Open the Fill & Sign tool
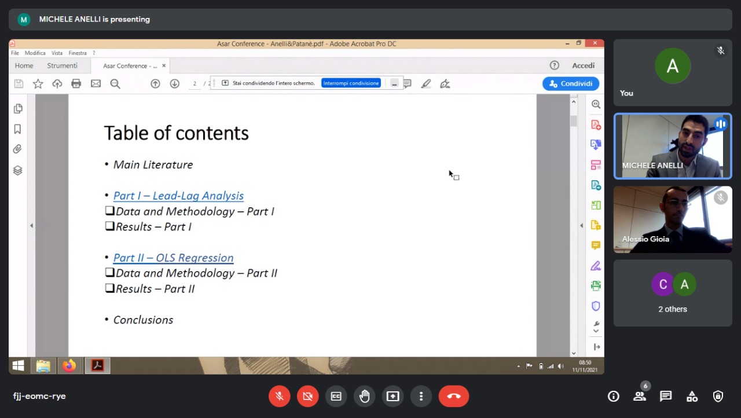Screen dimensions: 741x418 point(596,266)
